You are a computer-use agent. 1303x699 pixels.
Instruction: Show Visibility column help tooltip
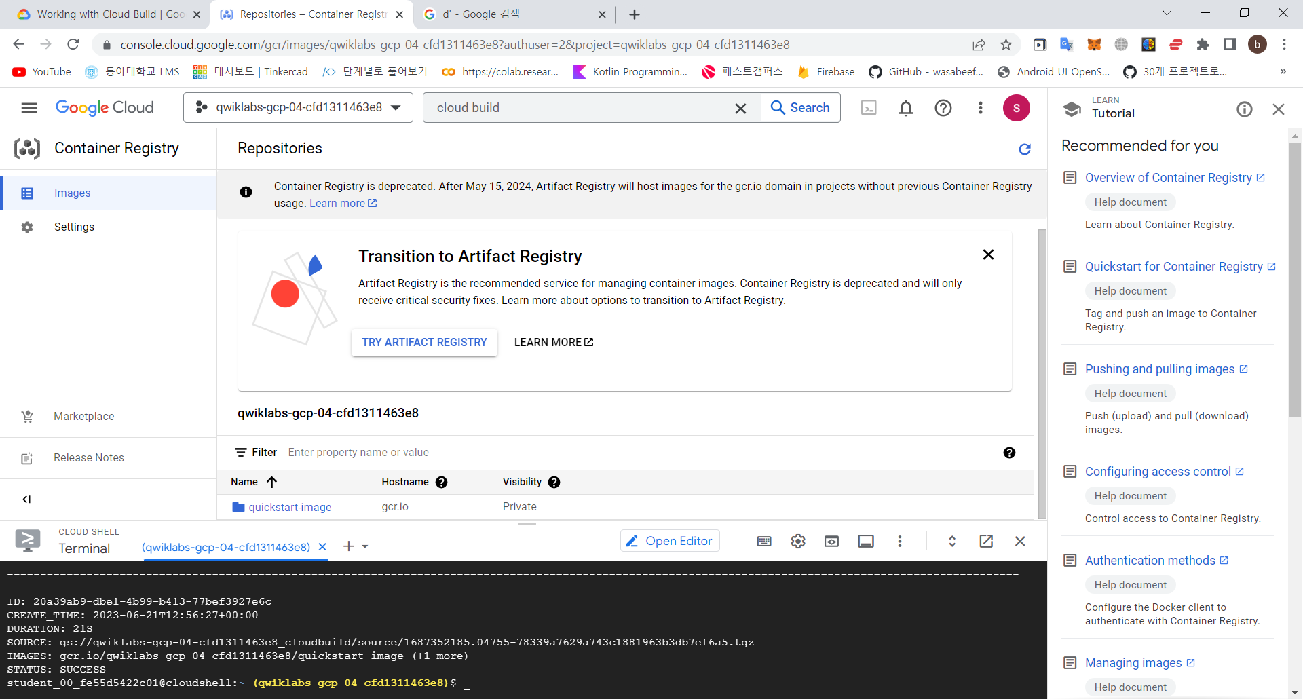click(554, 482)
